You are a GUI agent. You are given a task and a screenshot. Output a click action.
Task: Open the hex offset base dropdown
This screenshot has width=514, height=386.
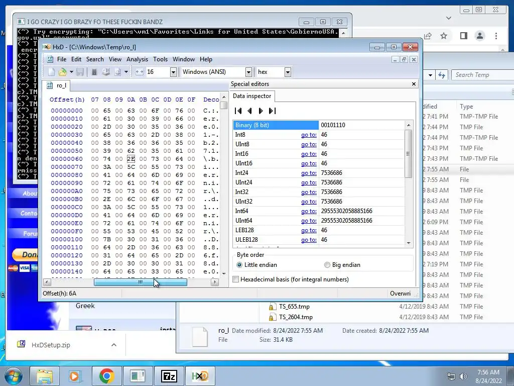pyautogui.click(x=288, y=72)
